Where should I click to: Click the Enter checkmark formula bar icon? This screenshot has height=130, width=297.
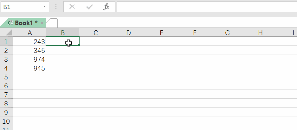(89, 7)
